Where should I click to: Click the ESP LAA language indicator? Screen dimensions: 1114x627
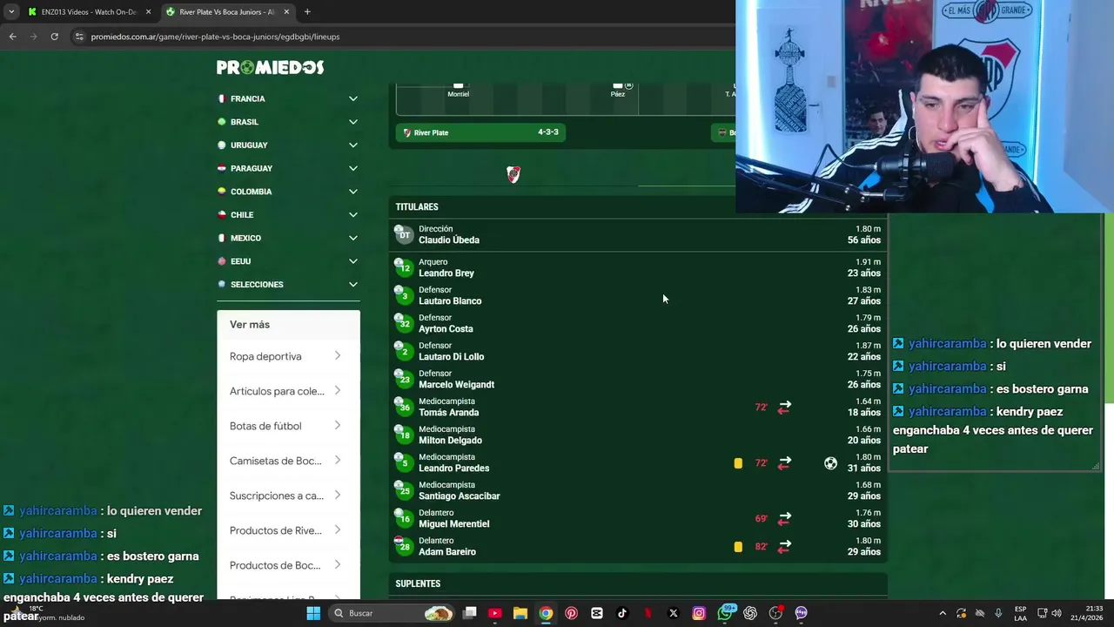pos(1020,613)
